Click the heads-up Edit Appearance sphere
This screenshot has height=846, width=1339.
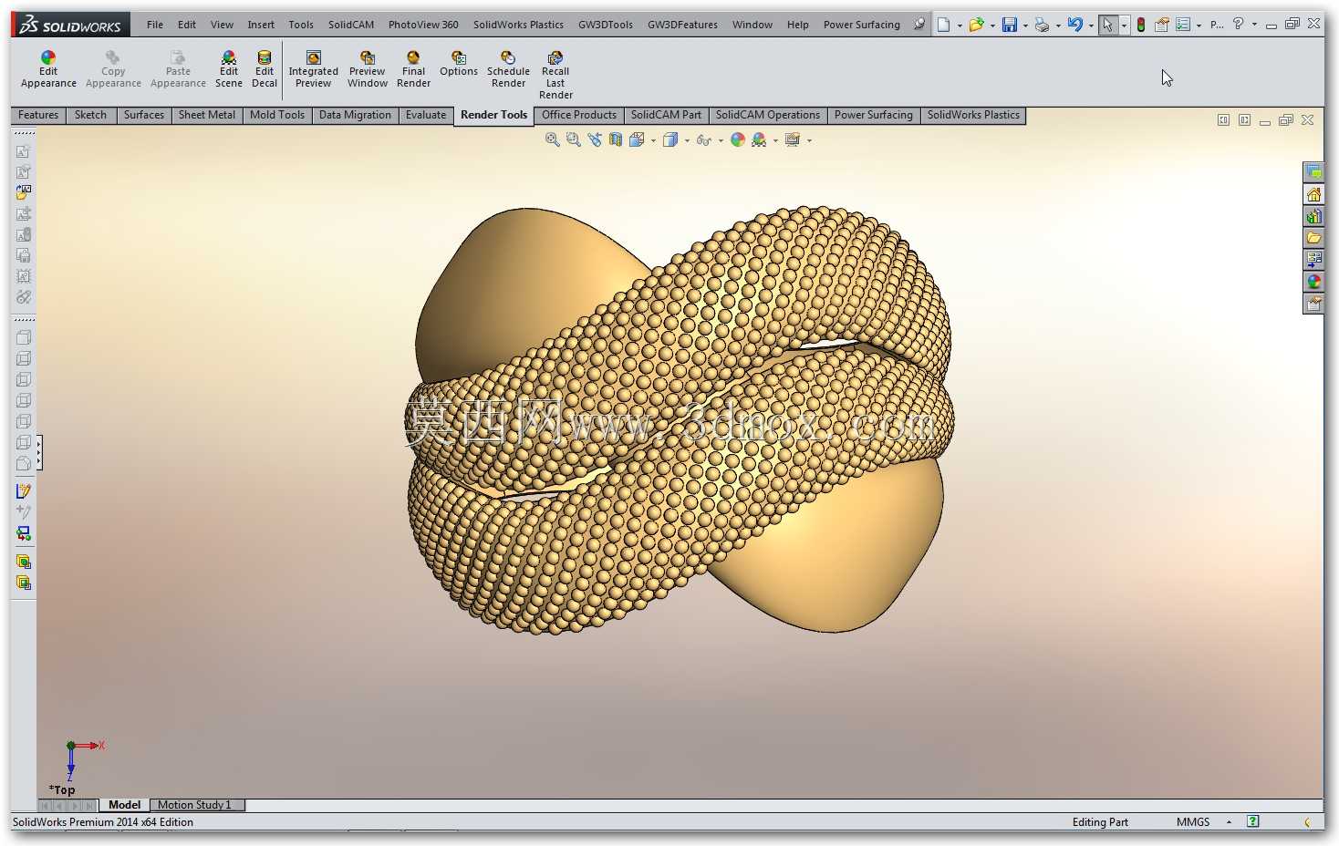738,139
